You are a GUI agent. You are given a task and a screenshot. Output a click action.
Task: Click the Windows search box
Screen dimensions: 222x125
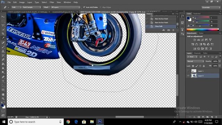pyautogui.click(x=36, y=122)
